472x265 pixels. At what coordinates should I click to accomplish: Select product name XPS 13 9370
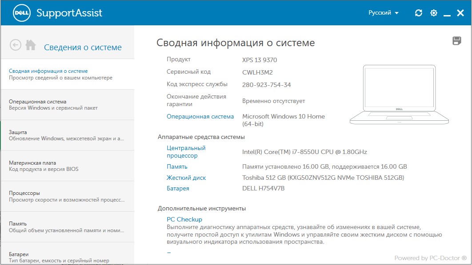tap(260, 60)
